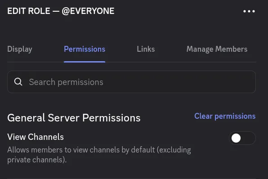Click the General Server Permissions heading
Viewport: 268px width, 179px height.
74,118
